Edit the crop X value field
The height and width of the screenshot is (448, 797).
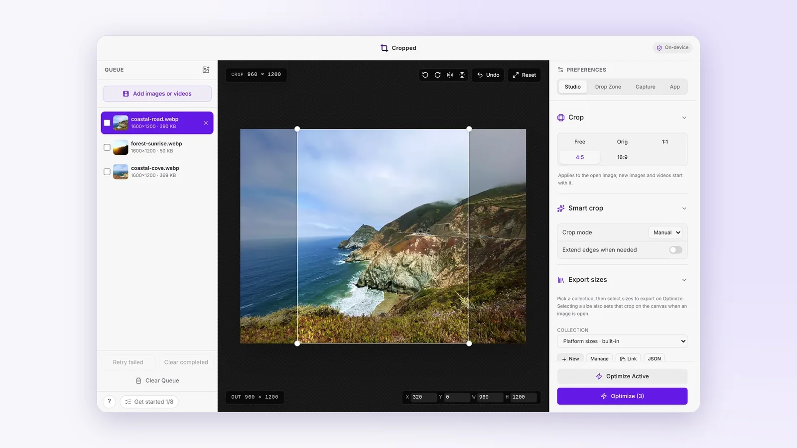coord(423,397)
